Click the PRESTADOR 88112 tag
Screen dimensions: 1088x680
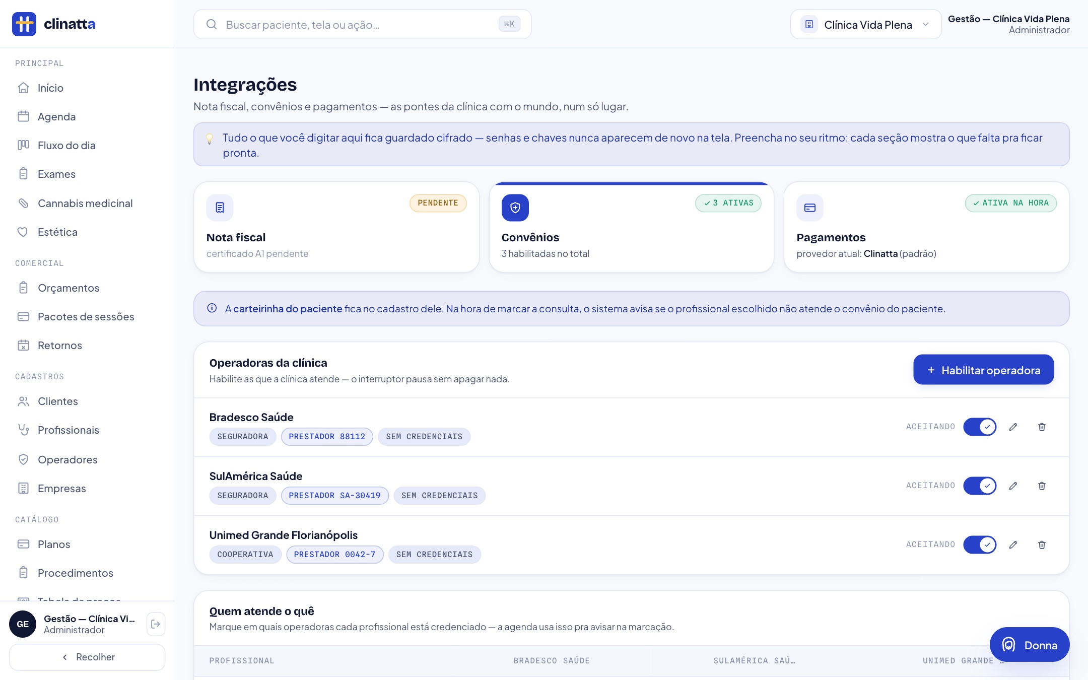coord(327,437)
